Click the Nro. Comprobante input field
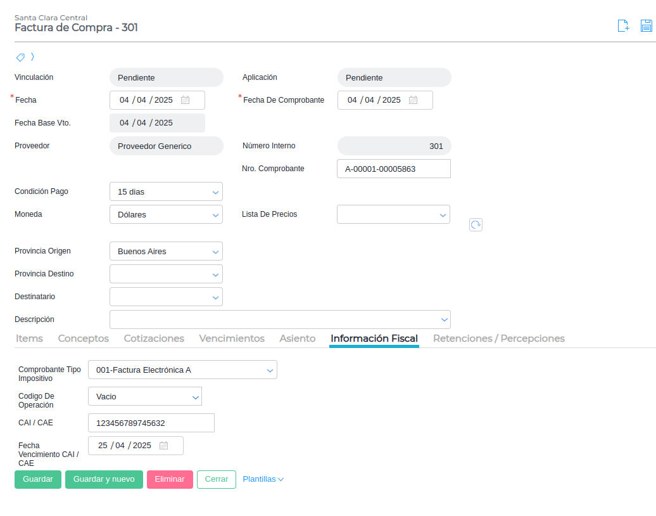The width and height of the screenshot is (656, 516). pyautogui.click(x=393, y=169)
